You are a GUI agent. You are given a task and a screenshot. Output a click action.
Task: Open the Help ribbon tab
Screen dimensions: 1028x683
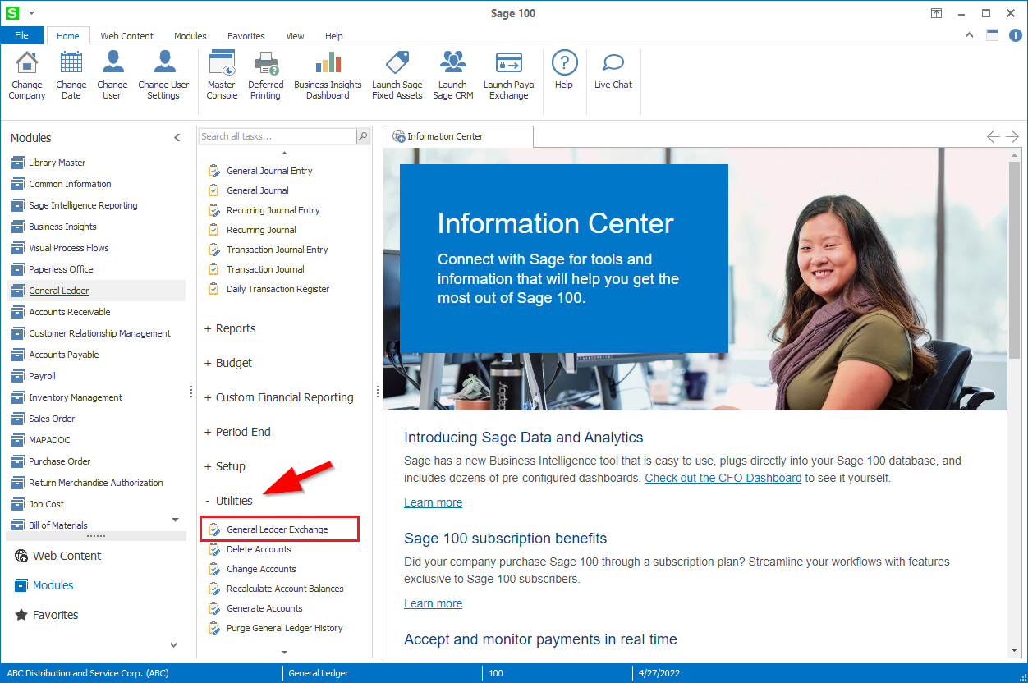coord(334,36)
